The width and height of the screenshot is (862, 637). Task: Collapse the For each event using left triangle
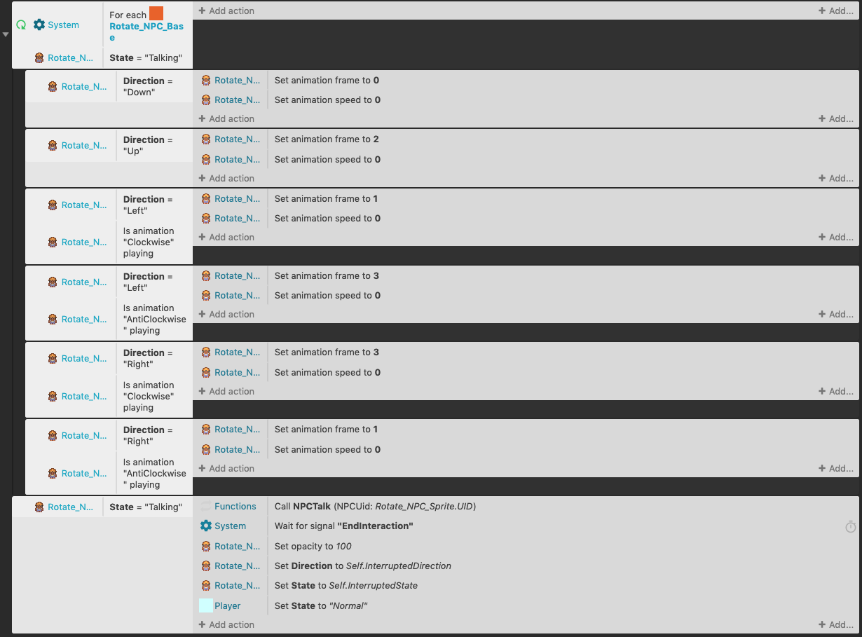click(x=6, y=34)
